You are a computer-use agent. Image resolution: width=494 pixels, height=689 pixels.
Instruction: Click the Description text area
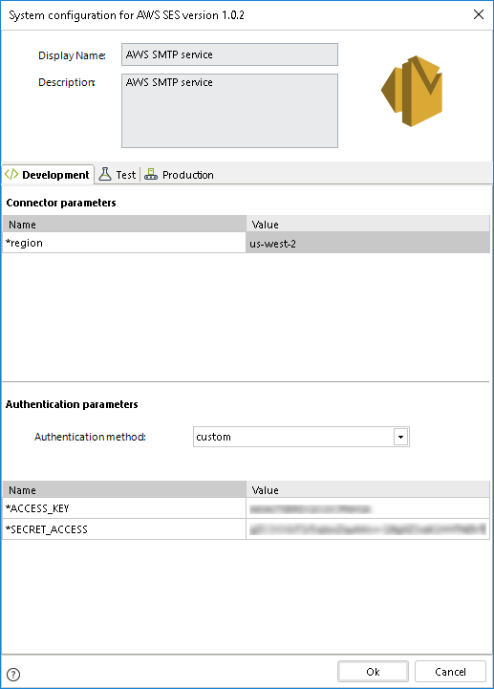pos(229,111)
